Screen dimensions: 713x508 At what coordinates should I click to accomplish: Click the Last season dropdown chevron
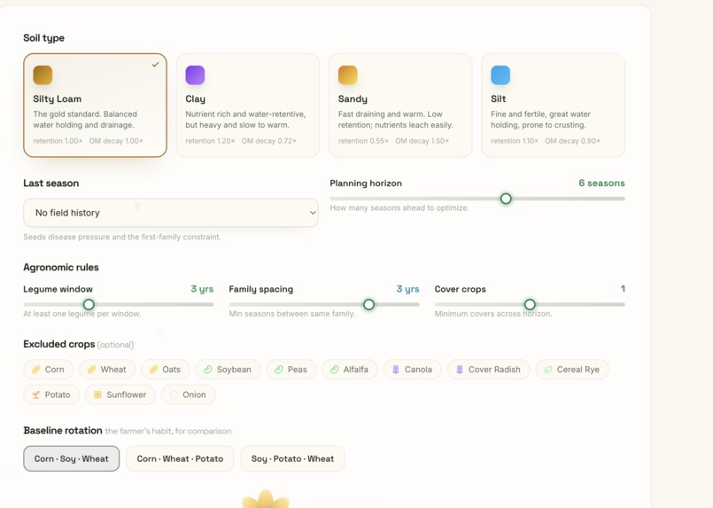click(313, 213)
